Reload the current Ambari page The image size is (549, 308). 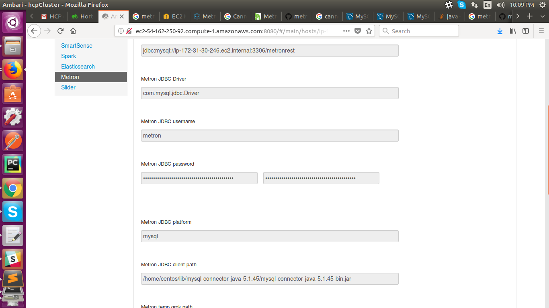click(60, 31)
